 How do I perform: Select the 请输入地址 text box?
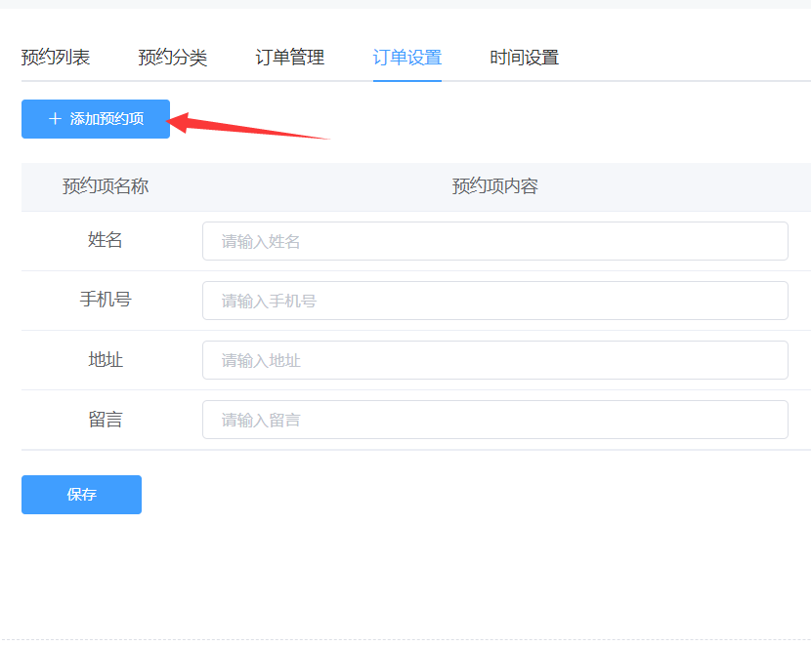pyautogui.click(x=494, y=360)
